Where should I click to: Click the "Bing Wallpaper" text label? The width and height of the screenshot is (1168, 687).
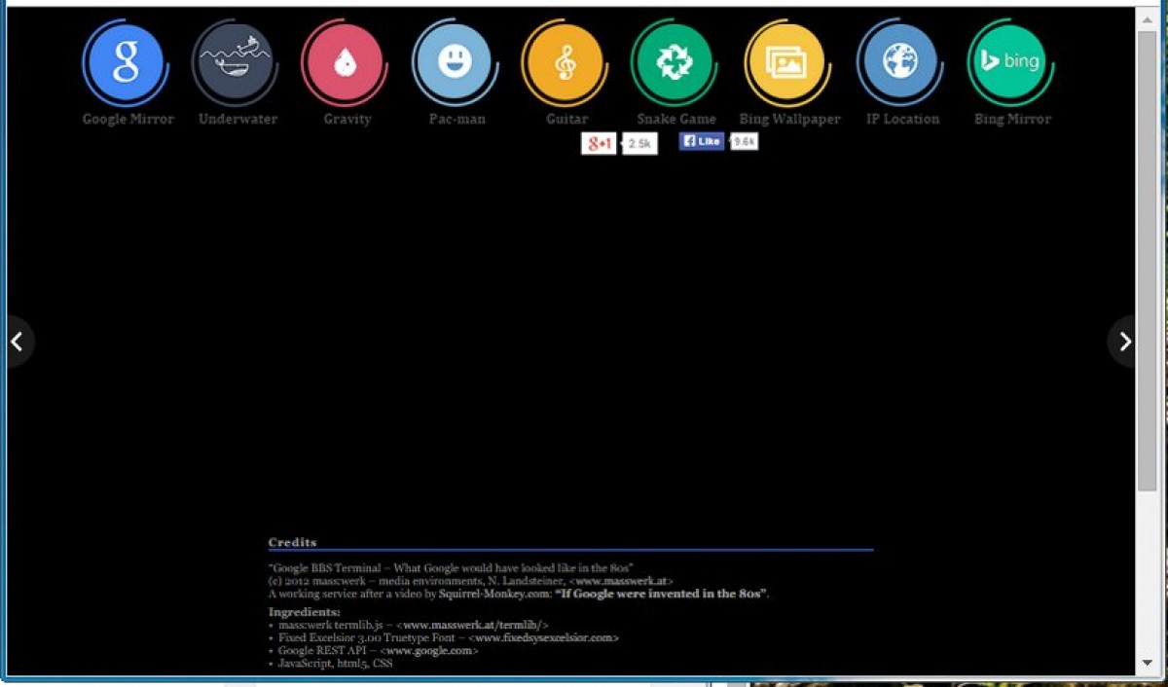789,119
